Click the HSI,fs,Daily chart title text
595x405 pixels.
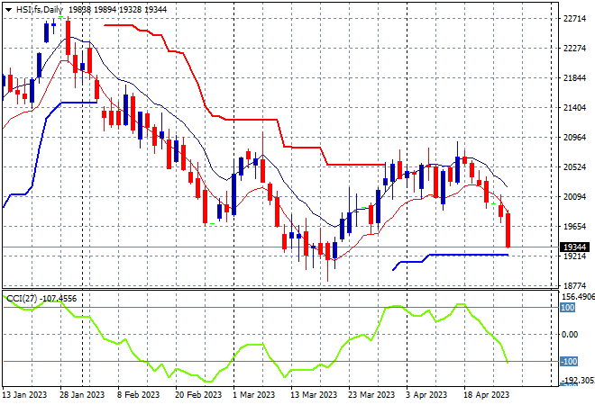(x=40, y=10)
